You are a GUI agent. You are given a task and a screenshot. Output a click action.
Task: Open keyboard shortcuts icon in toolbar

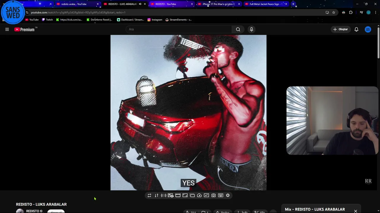221,196
